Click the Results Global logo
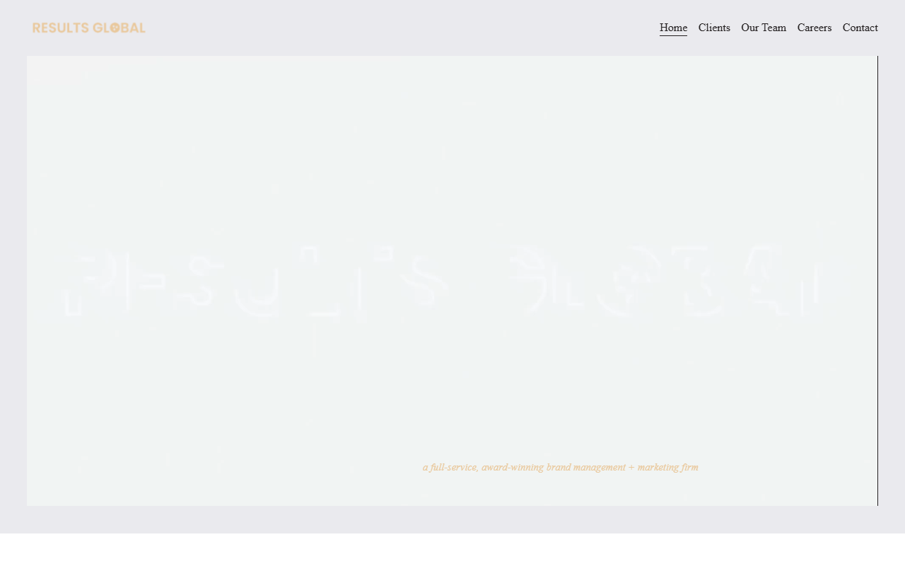This screenshot has height=566, width=905. pyautogui.click(x=89, y=28)
